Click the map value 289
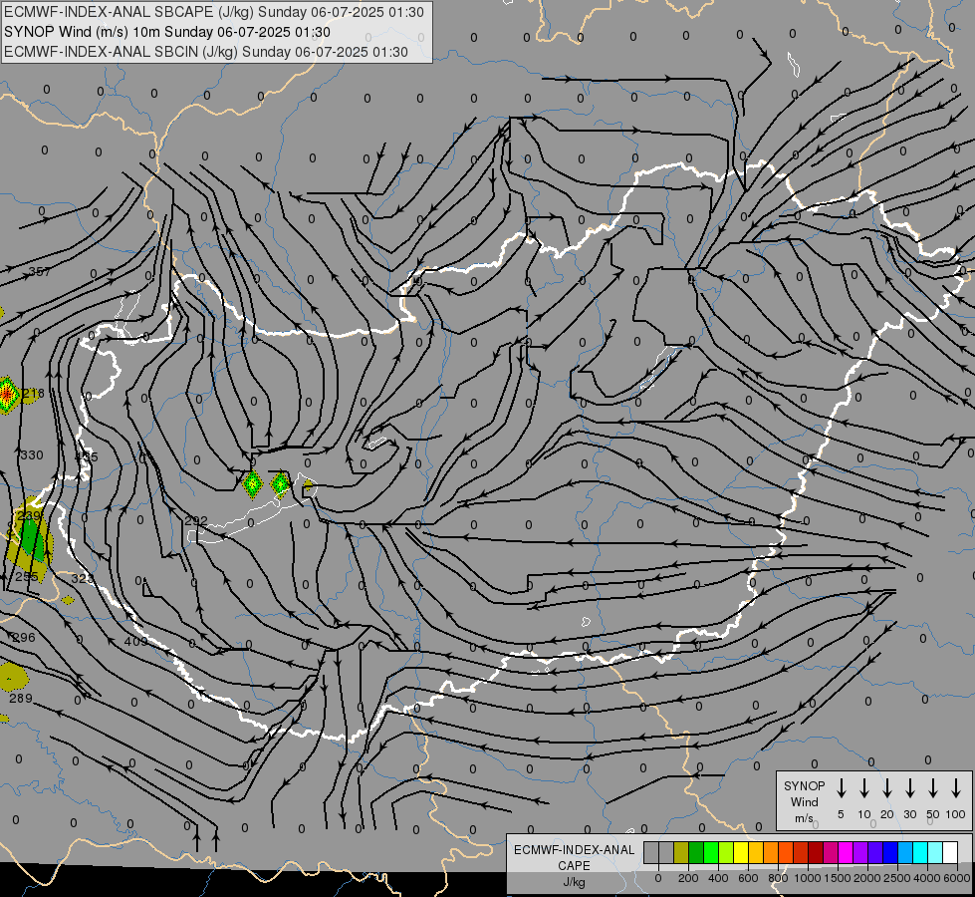975x897 pixels. pyautogui.click(x=21, y=698)
